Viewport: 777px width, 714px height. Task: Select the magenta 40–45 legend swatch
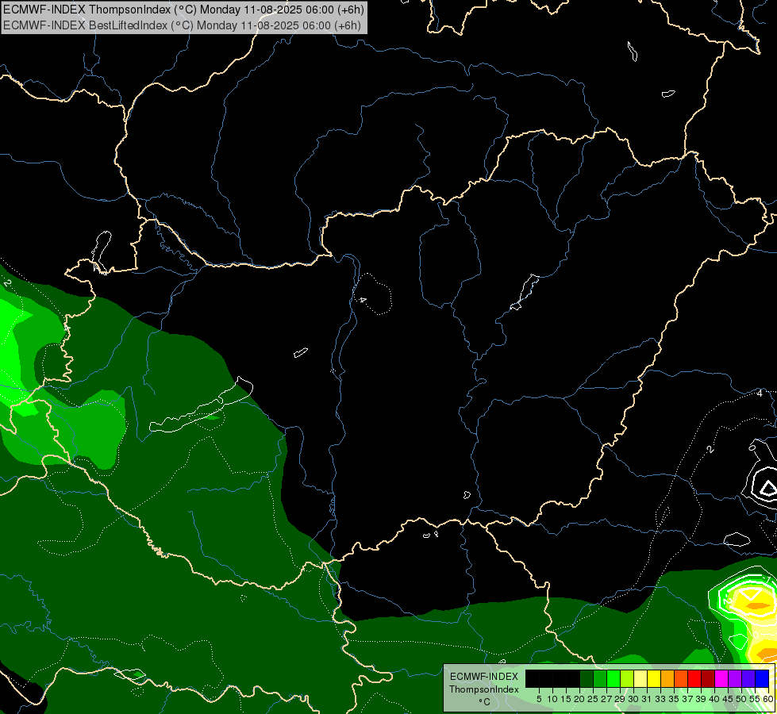pyautogui.click(x=721, y=679)
